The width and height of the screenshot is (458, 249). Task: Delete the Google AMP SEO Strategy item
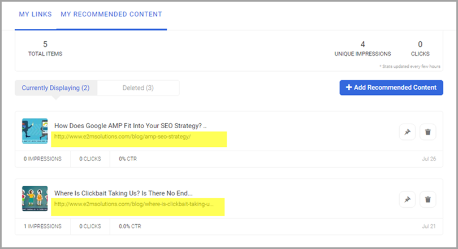[428, 132]
